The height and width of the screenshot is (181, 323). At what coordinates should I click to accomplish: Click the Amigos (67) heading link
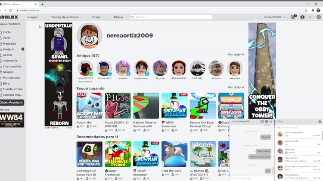88,55
